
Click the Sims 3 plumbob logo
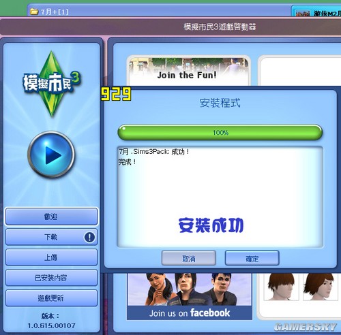click(x=52, y=84)
